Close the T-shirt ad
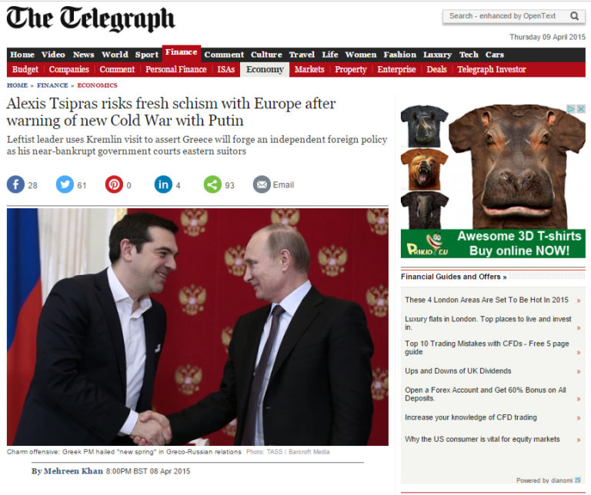 [x=582, y=109]
